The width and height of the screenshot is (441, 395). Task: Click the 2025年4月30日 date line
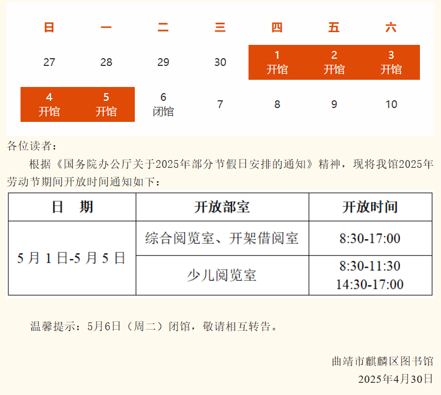[x=396, y=379]
